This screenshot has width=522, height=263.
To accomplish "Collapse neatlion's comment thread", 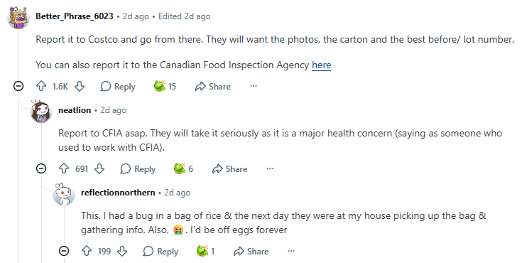I will tap(41, 168).
